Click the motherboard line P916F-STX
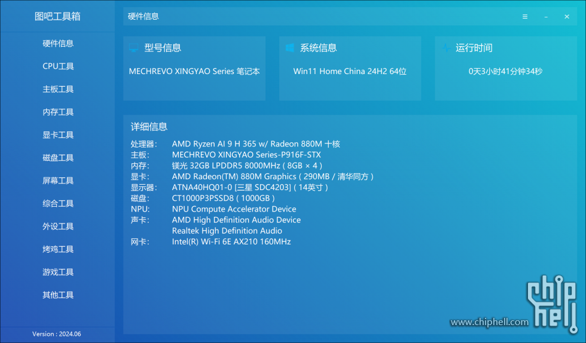Screen dimensions: 586x343 [x=246, y=155]
